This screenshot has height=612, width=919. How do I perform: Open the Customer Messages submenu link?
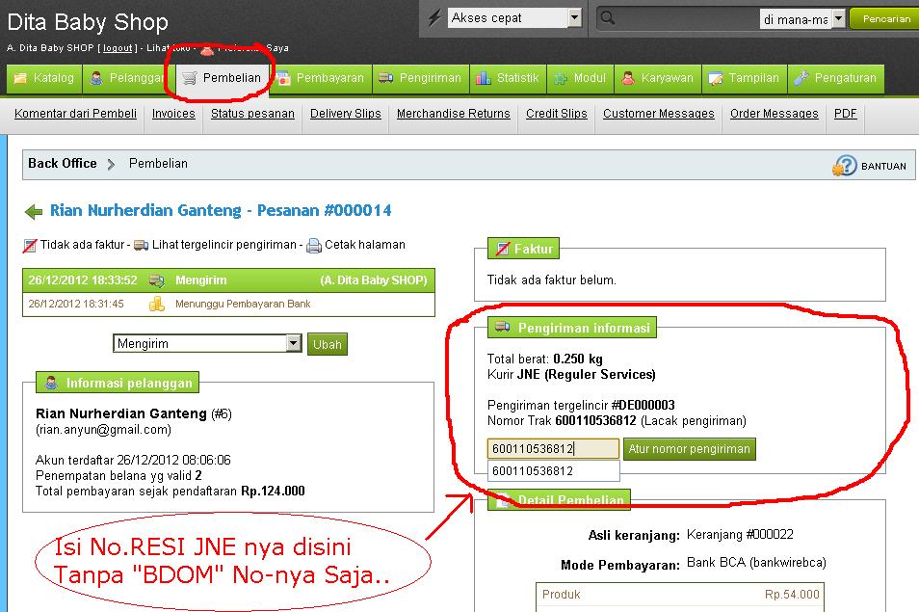point(659,113)
